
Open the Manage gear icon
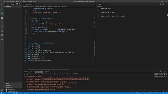pos(2,90)
